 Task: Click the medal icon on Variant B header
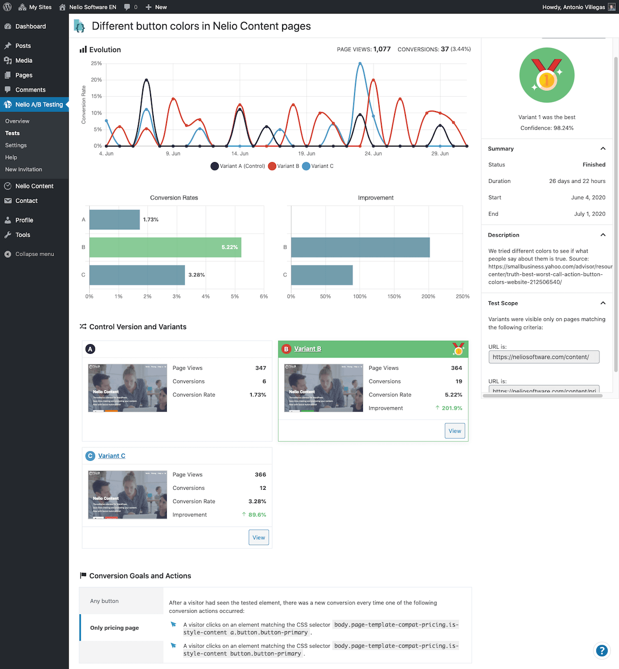click(458, 349)
